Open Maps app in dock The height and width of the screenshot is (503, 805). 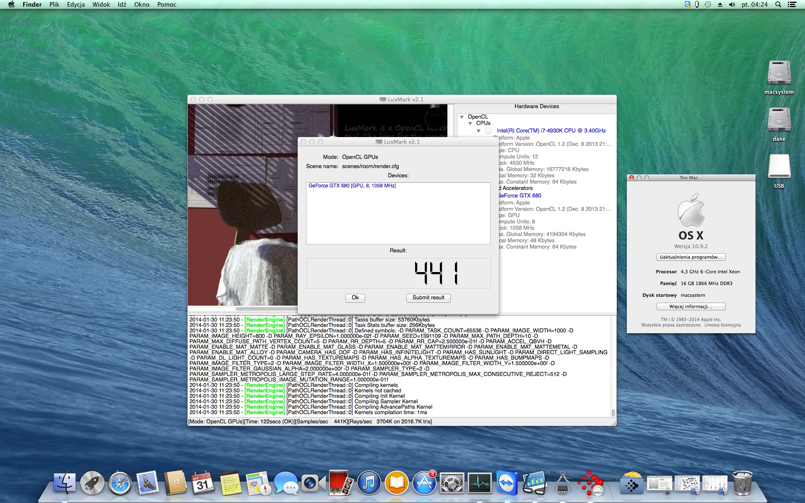pos(258,483)
